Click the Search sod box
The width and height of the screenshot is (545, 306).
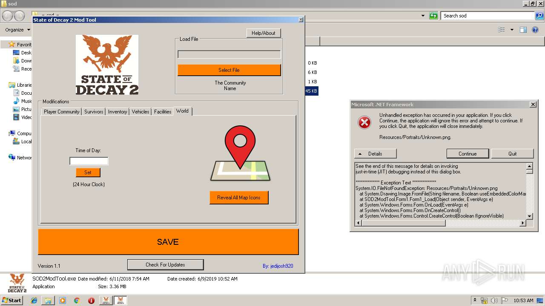click(x=488, y=16)
